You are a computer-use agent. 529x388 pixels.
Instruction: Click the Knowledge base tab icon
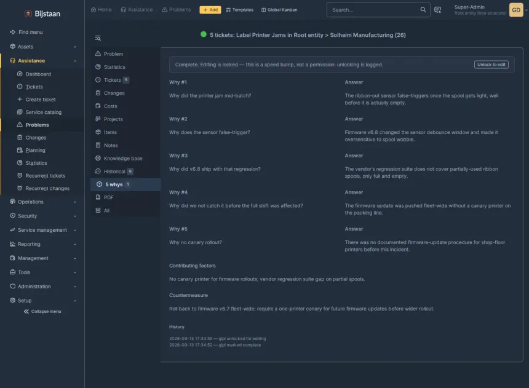point(98,158)
